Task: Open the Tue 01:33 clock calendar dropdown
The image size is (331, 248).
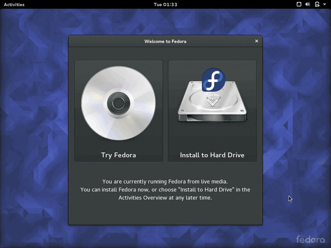Action: point(165,4)
